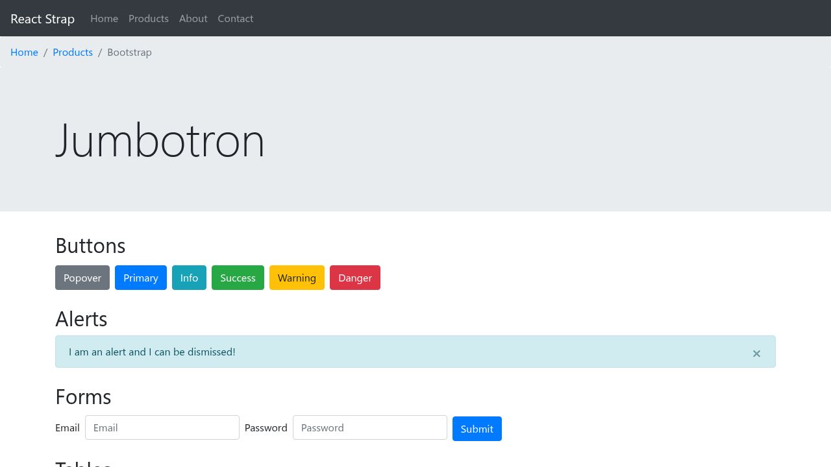
Task: Select the Bootstrap breadcrumb item
Action: (129, 52)
